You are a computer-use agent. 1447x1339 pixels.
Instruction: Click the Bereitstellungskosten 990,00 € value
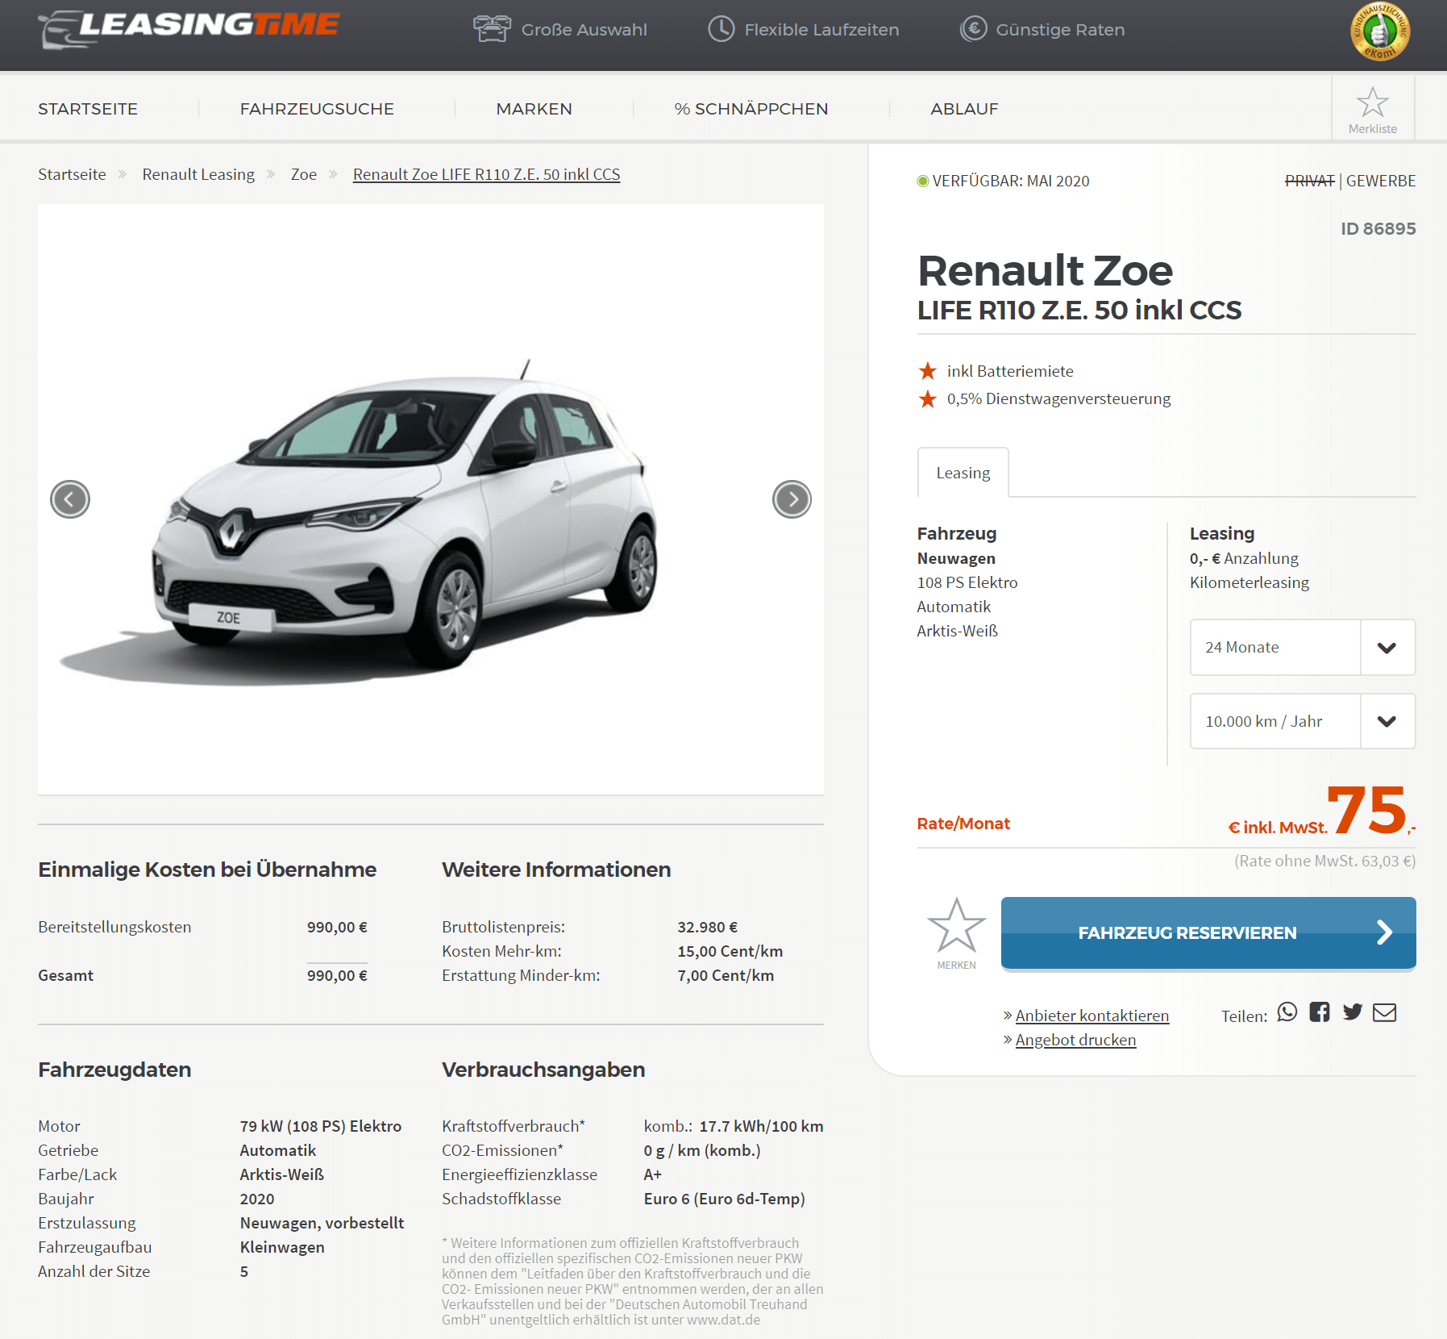point(337,927)
